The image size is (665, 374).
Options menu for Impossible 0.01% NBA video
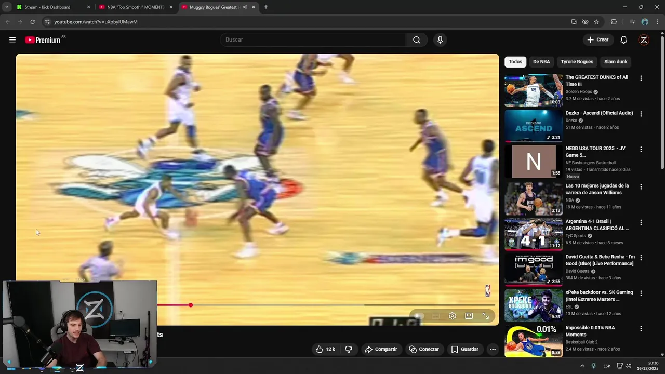click(x=641, y=329)
